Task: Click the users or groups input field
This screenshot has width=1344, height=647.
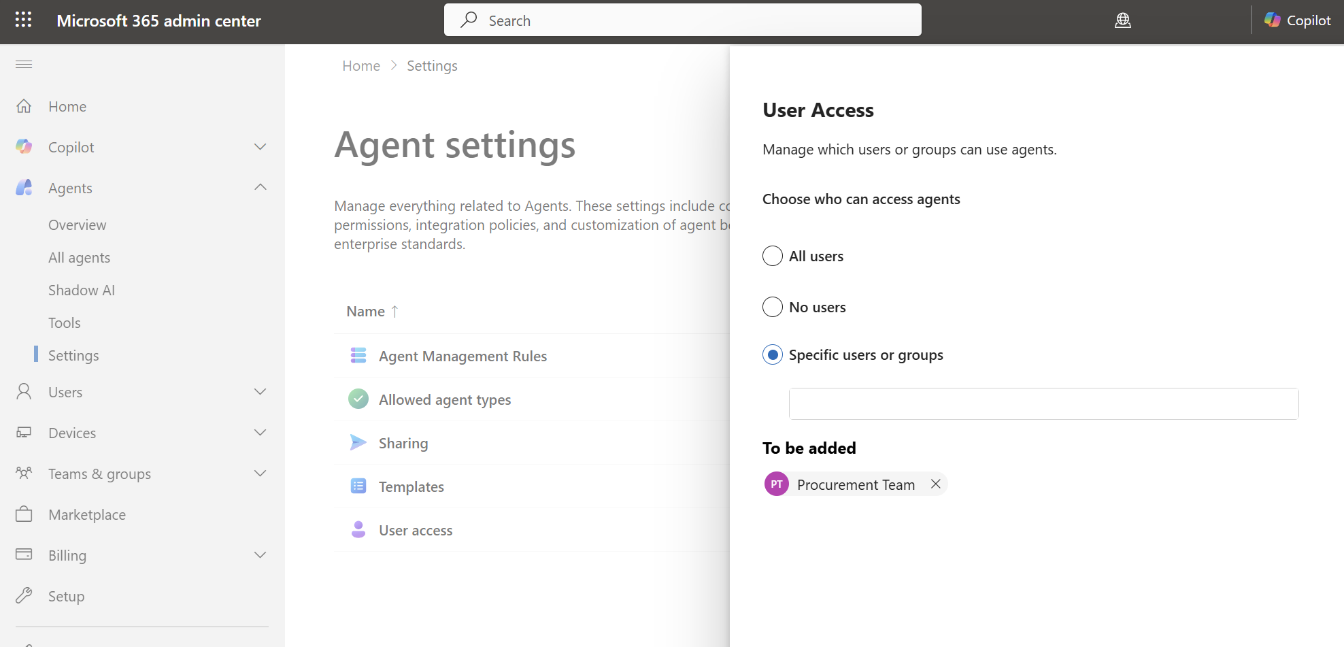Action: [1043, 403]
